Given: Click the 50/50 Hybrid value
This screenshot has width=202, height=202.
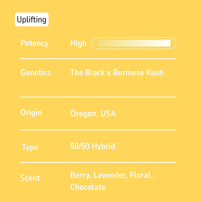Looking at the screenshot, I should (93, 146).
